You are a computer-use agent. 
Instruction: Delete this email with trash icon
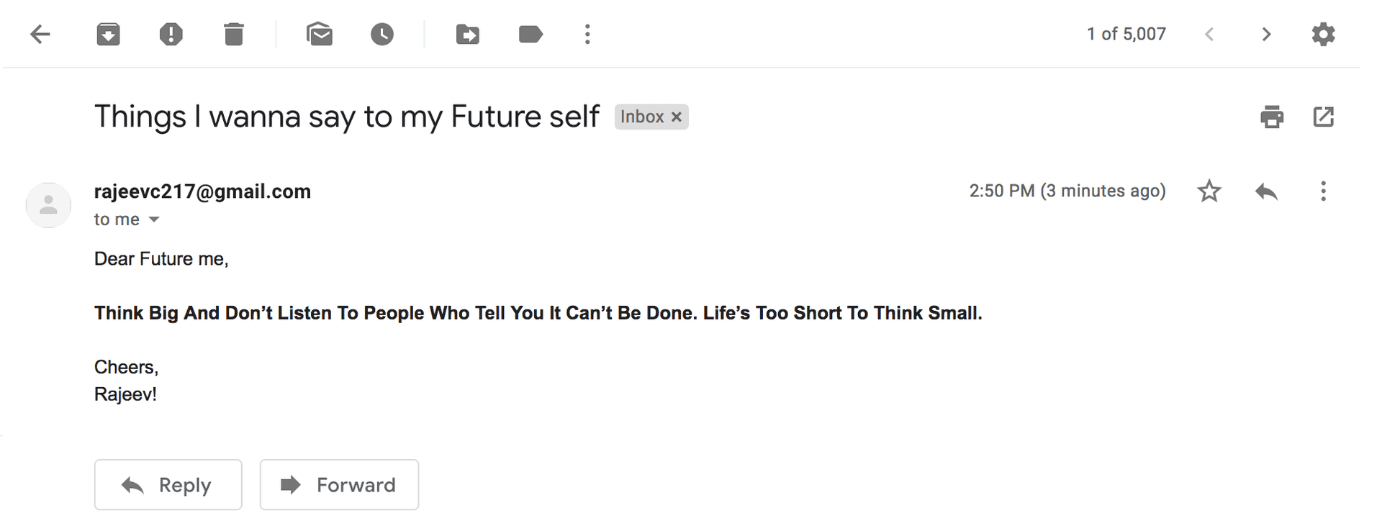[233, 34]
